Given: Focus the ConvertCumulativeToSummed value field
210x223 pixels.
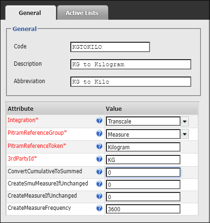Looking at the screenshot, I should tap(143, 172).
